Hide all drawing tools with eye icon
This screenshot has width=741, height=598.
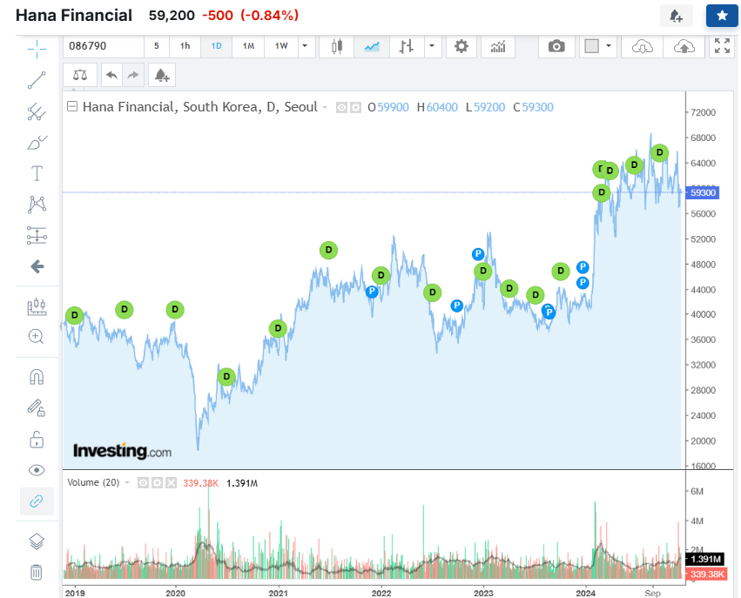37,470
